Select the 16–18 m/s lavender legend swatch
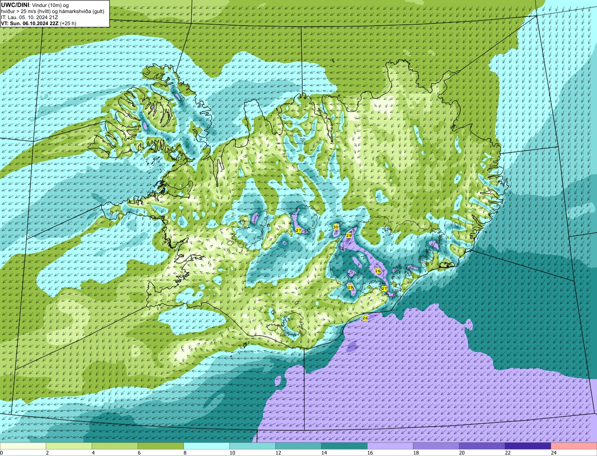The height and width of the screenshot is (456, 597). 390,446
